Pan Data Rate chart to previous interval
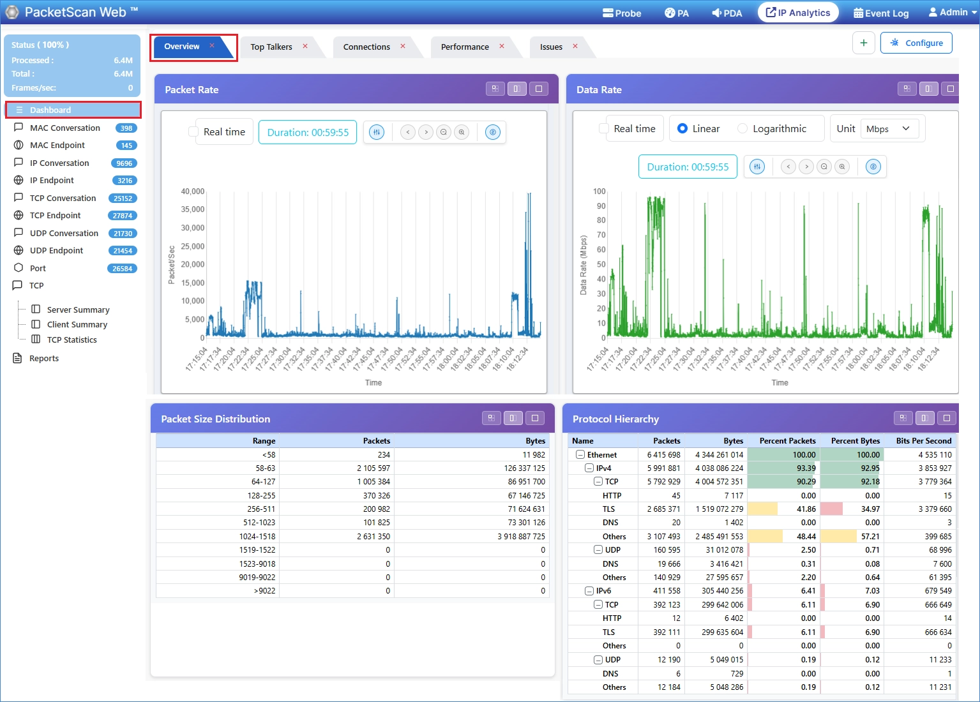Viewport: 980px width, 702px height. click(788, 167)
